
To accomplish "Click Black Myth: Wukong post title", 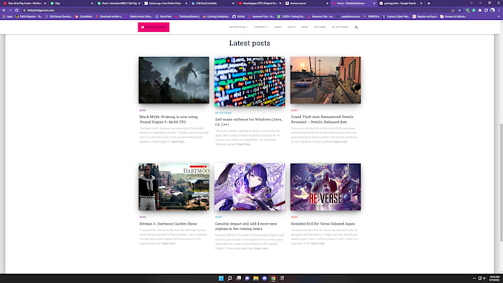I will click(x=169, y=119).
